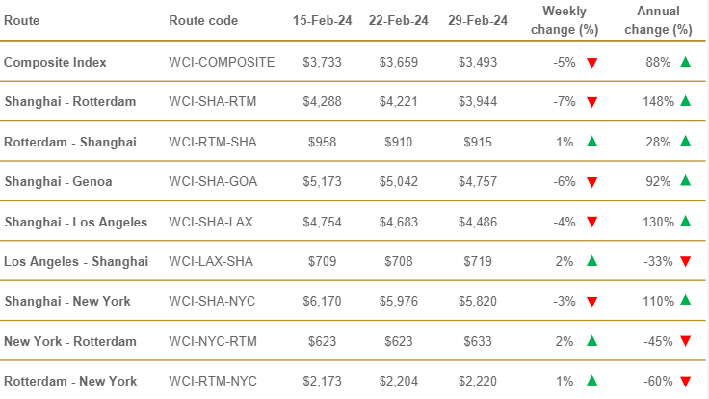Click the green annual arrow in Shanghai - New York row
Screen dimensions: 709x399
click(x=685, y=301)
